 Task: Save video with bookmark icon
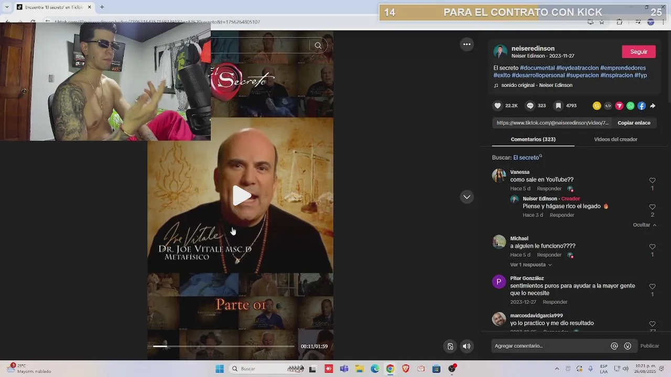pos(558,106)
